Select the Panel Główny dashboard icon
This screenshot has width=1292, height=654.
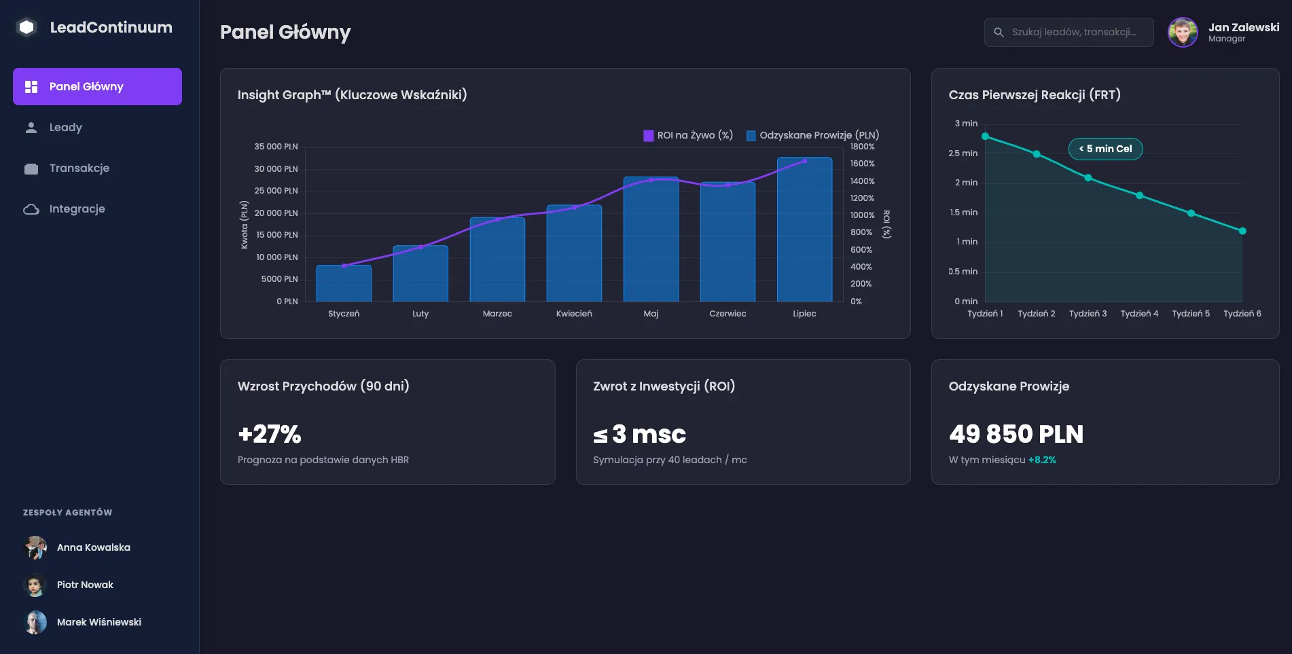pyautogui.click(x=30, y=86)
